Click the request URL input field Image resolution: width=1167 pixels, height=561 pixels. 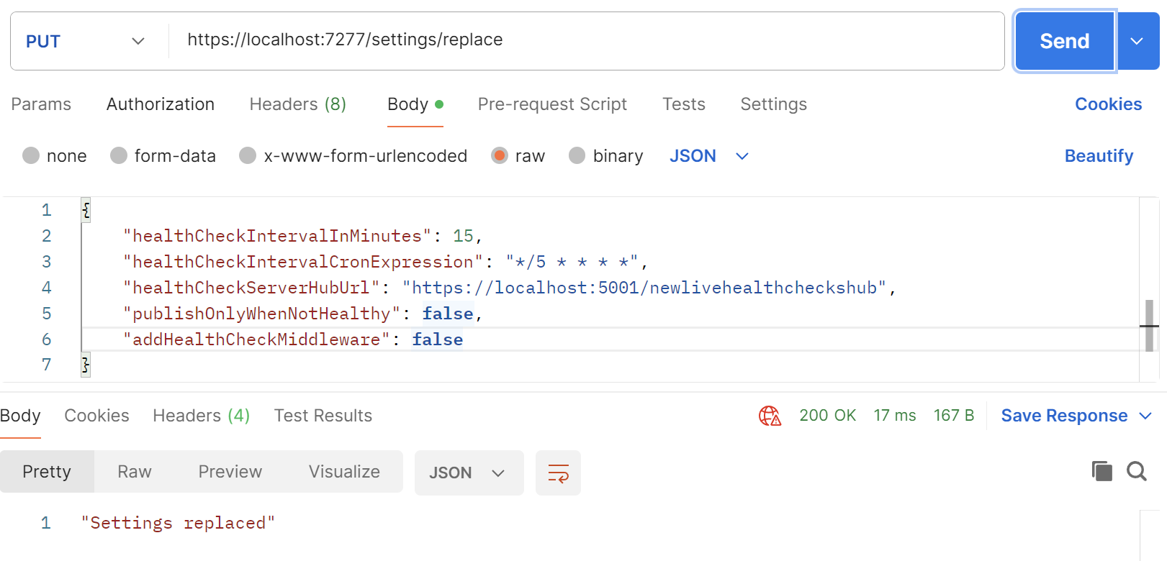point(587,41)
